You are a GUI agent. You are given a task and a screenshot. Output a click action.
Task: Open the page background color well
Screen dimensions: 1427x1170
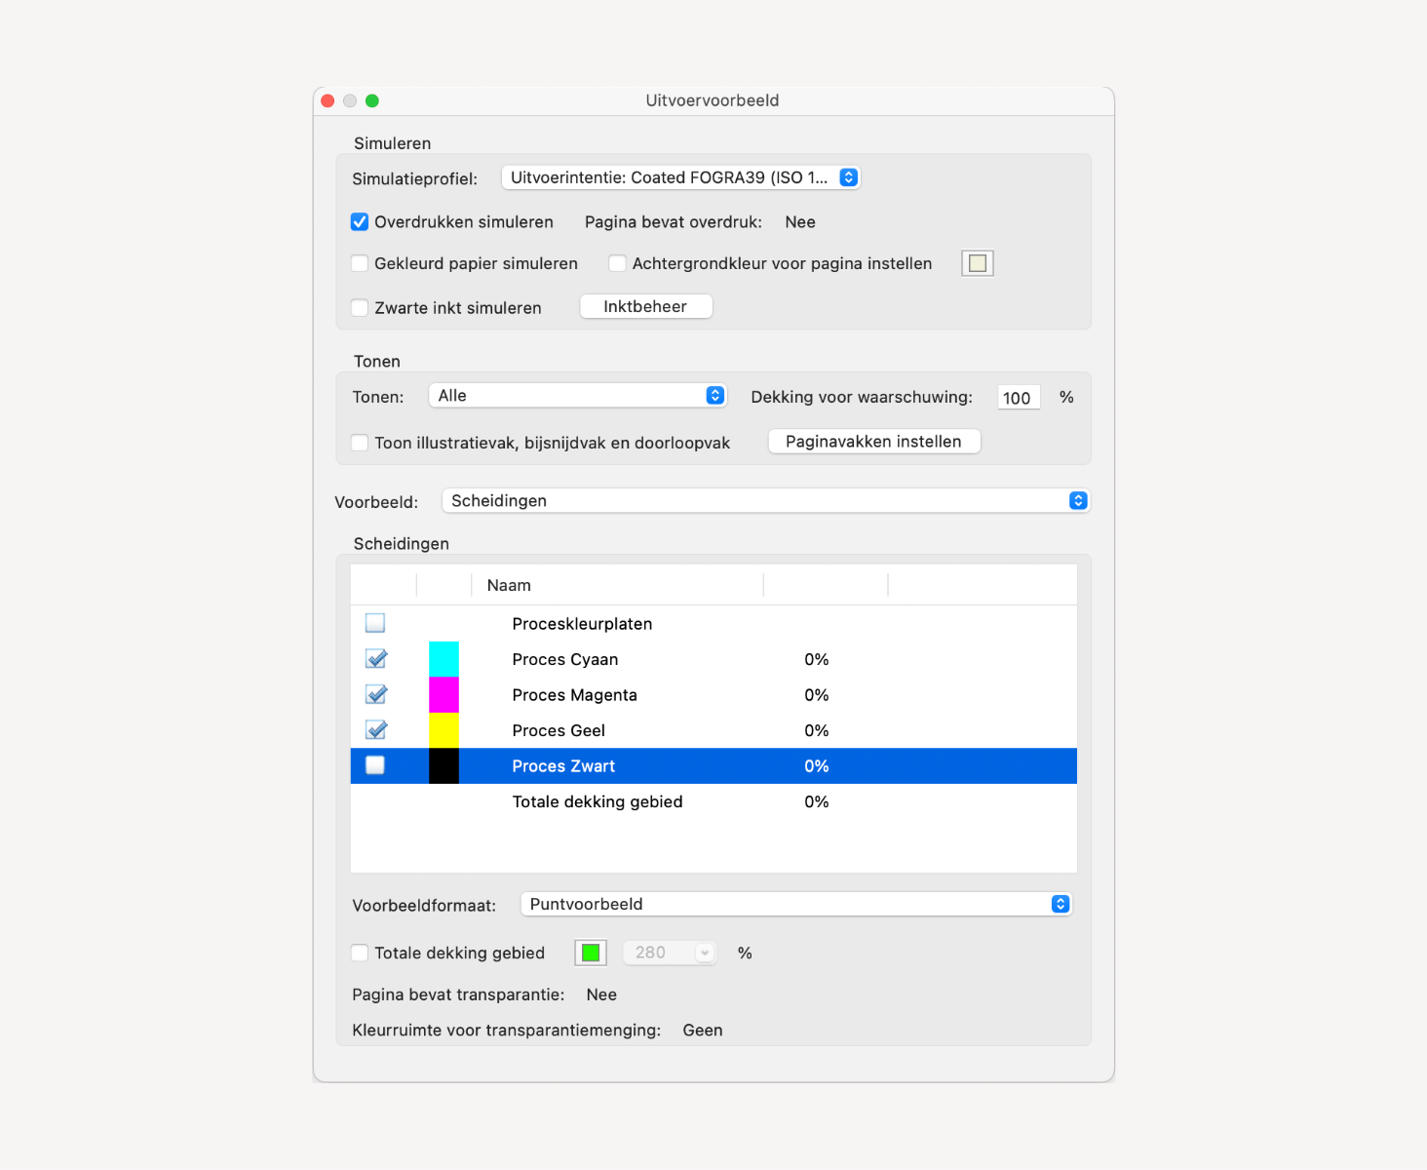coord(977,263)
